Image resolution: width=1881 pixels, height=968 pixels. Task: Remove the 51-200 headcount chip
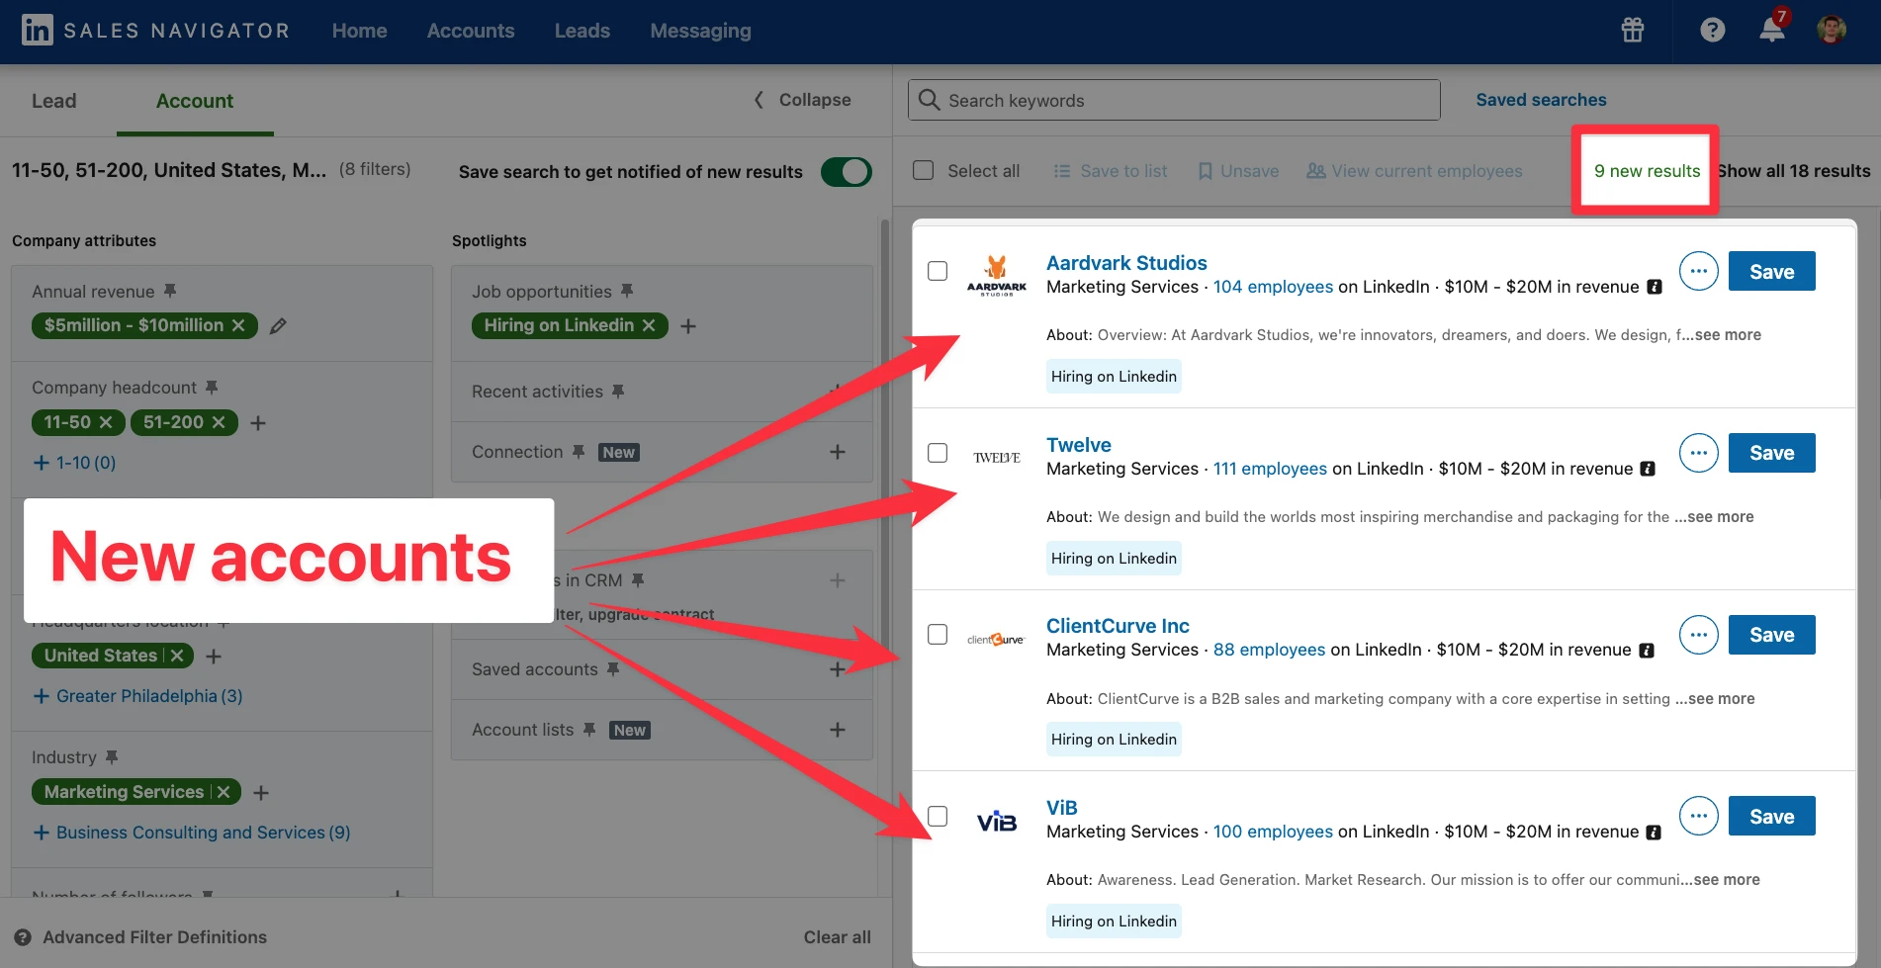219,422
